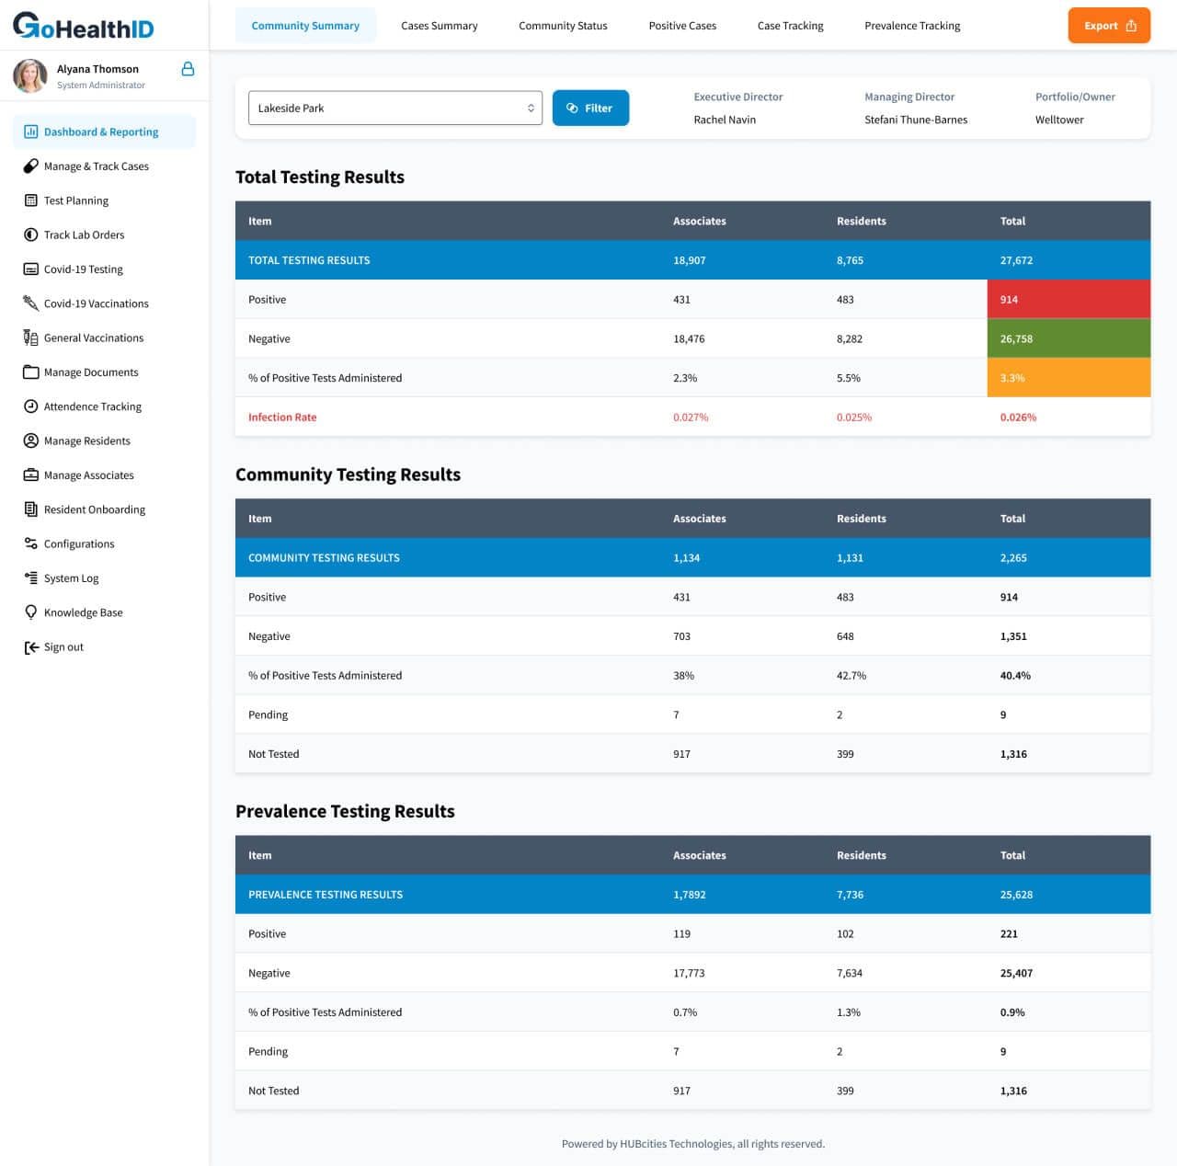Click the Total Testing Results heading

click(x=320, y=177)
